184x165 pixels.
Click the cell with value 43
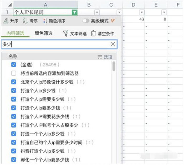(x=134, y=19)
